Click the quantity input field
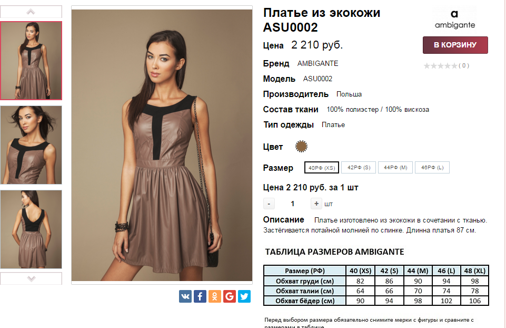 tap(292, 204)
